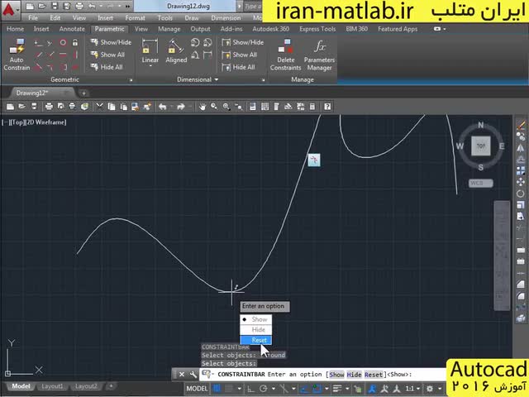Viewport: 529px width, 397px height.
Task: Click the dimensional Show/Hide button
Action: 243,42
